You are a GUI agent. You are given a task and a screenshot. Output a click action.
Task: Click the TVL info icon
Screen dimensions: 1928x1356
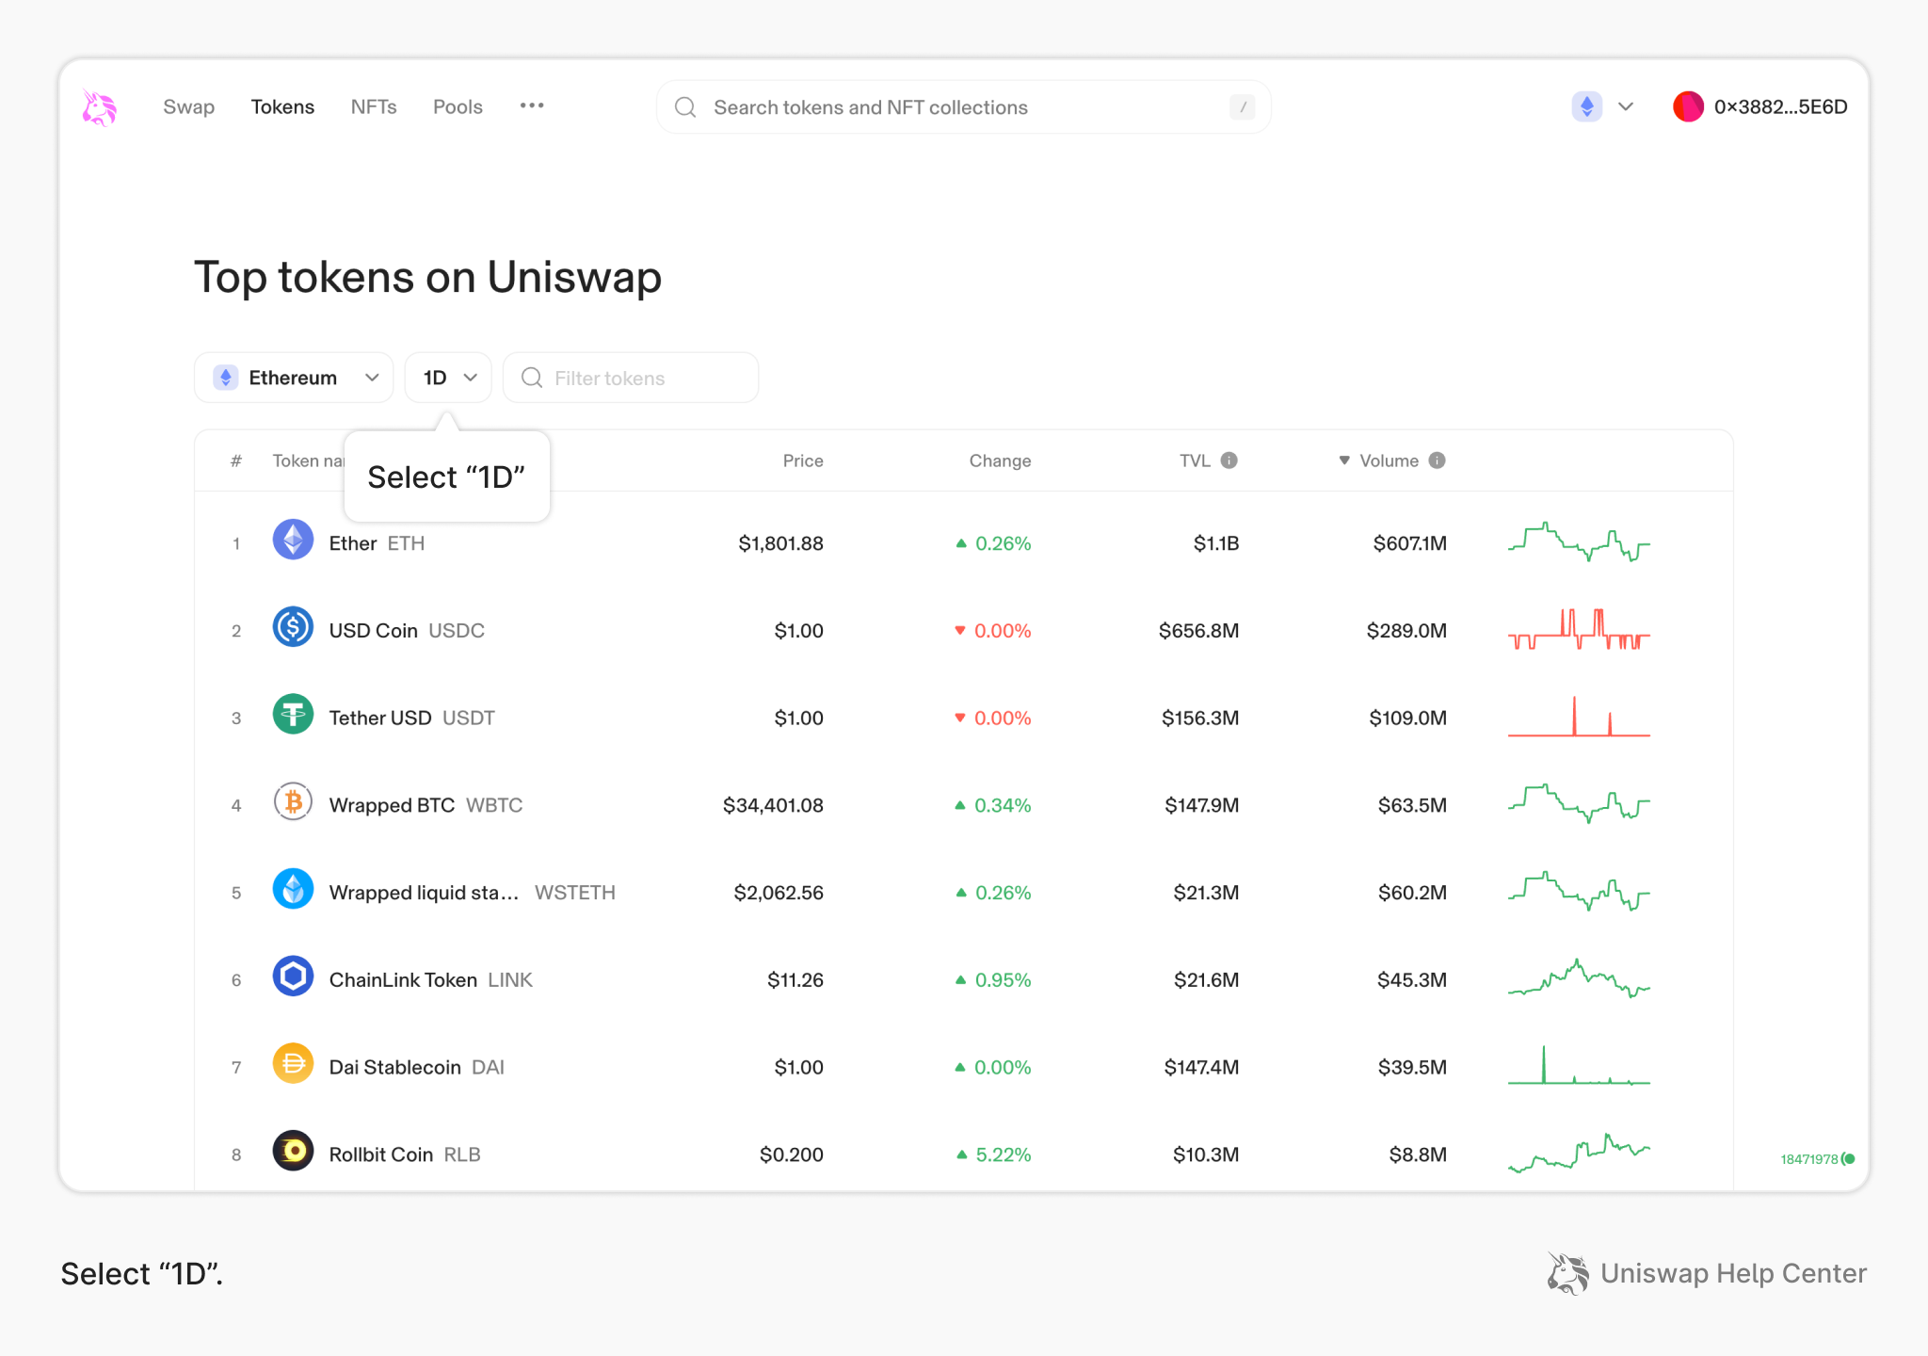(x=1229, y=460)
